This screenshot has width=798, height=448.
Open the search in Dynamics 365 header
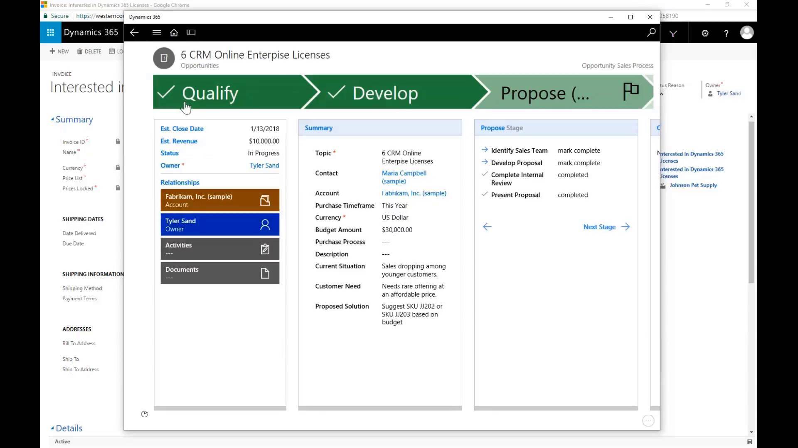[652, 32]
